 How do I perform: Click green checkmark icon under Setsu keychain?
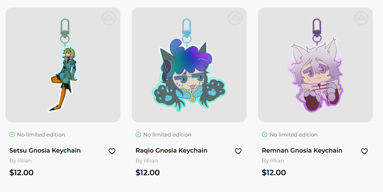click(12, 134)
